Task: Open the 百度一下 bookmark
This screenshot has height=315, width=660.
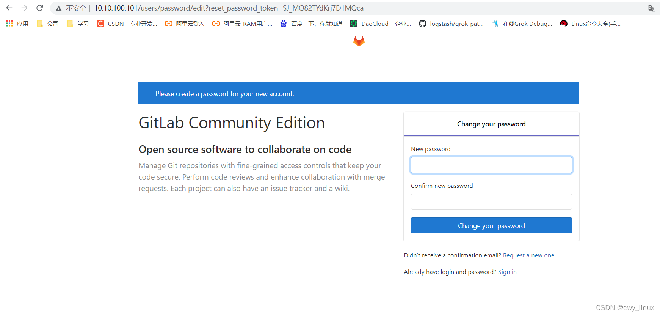Action: [311, 24]
